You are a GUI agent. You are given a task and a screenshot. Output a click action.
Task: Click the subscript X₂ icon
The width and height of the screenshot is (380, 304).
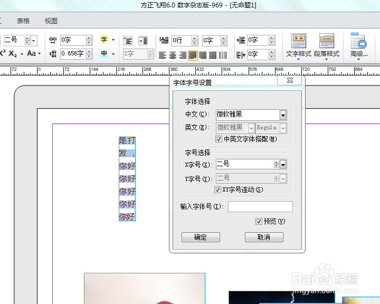point(13,54)
